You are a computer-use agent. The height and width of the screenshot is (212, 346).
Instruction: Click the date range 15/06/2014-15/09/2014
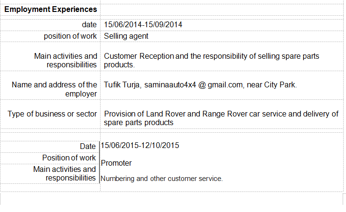click(143, 24)
